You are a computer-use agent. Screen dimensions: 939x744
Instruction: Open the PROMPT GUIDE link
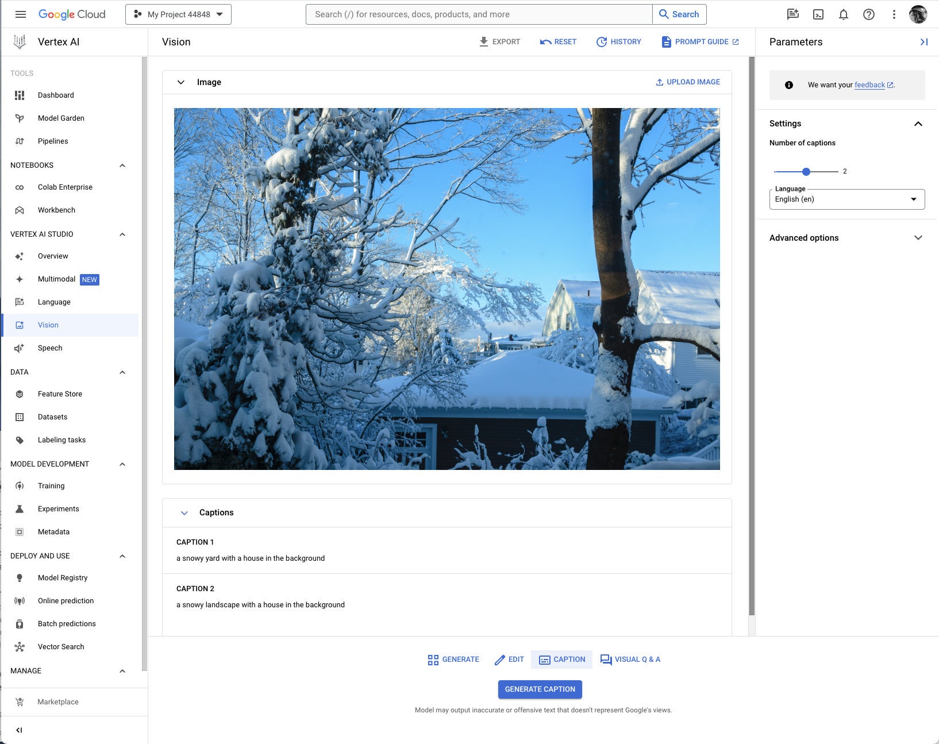pos(701,42)
